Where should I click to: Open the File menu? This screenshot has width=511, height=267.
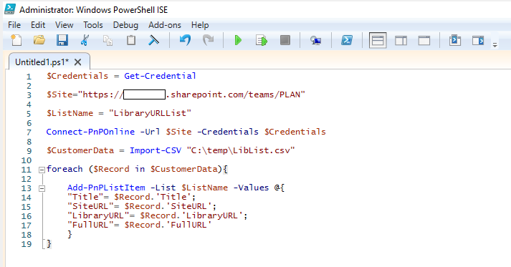point(14,25)
